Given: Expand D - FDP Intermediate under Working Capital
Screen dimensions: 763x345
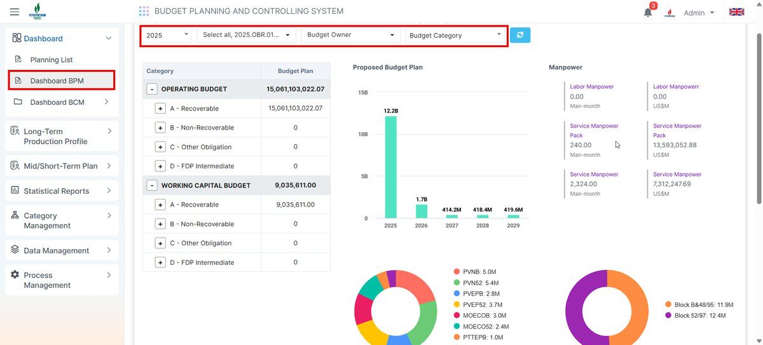Looking at the screenshot, I should coord(161,262).
